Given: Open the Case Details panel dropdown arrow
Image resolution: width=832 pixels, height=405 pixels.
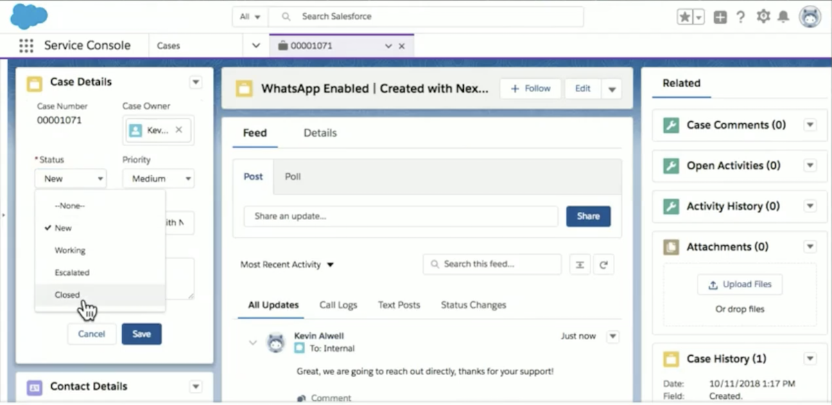Looking at the screenshot, I should [196, 82].
